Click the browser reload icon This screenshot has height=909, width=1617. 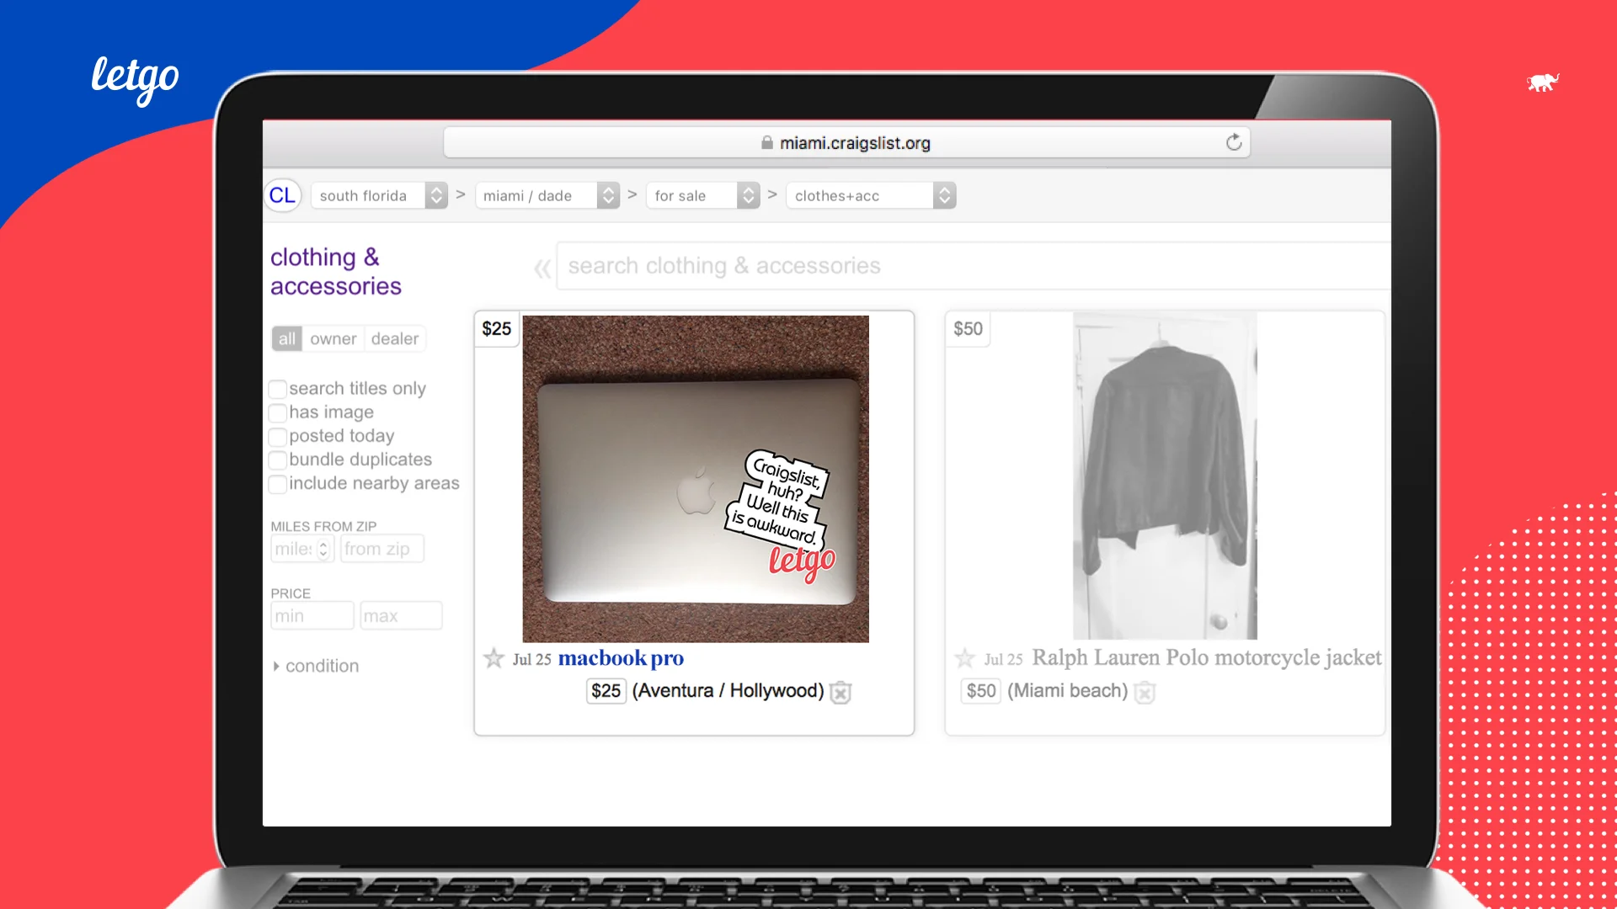pos(1234,142)
